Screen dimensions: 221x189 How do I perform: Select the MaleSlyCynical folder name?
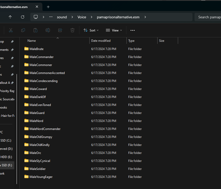click(x=40, y=161)
